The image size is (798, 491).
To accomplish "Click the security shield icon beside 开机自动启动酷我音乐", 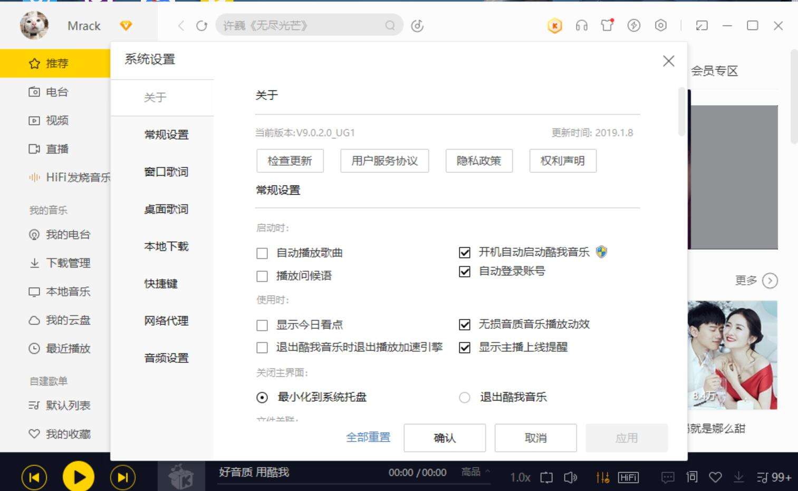I will coord(601,252).
